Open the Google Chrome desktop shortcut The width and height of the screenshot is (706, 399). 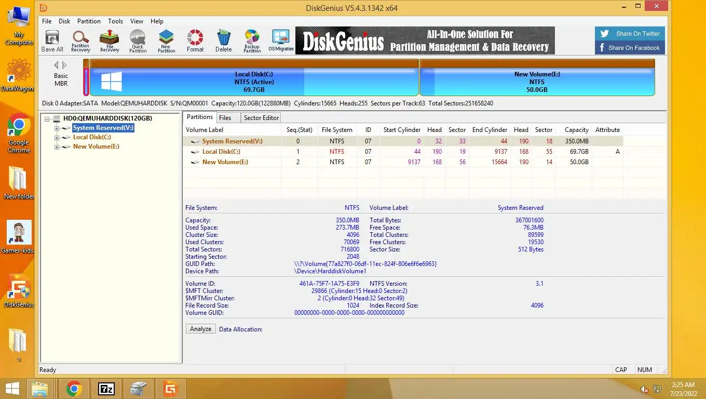(x=19, y=134)
